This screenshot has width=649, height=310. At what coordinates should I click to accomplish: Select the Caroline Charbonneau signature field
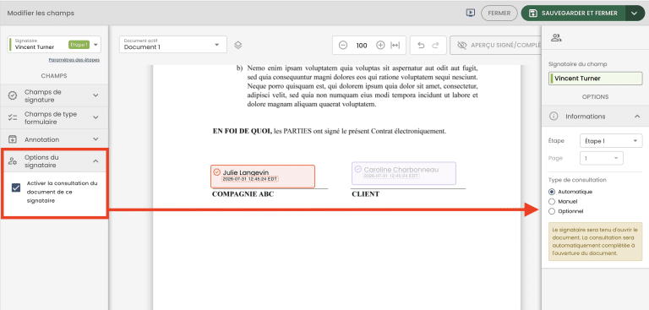point(404,173)
